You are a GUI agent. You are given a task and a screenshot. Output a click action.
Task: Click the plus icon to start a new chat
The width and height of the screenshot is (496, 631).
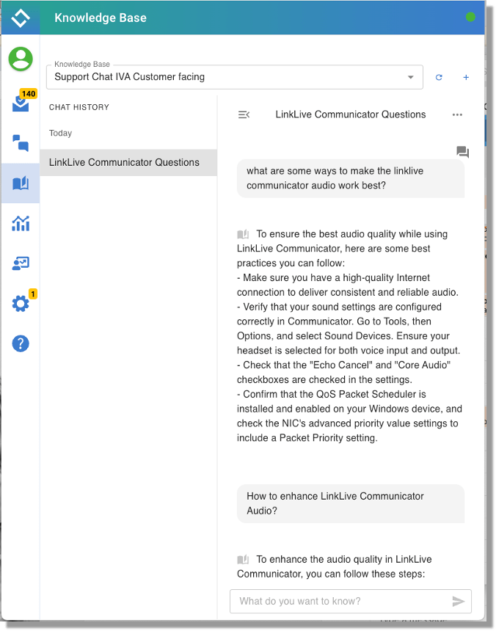(466, 77)
